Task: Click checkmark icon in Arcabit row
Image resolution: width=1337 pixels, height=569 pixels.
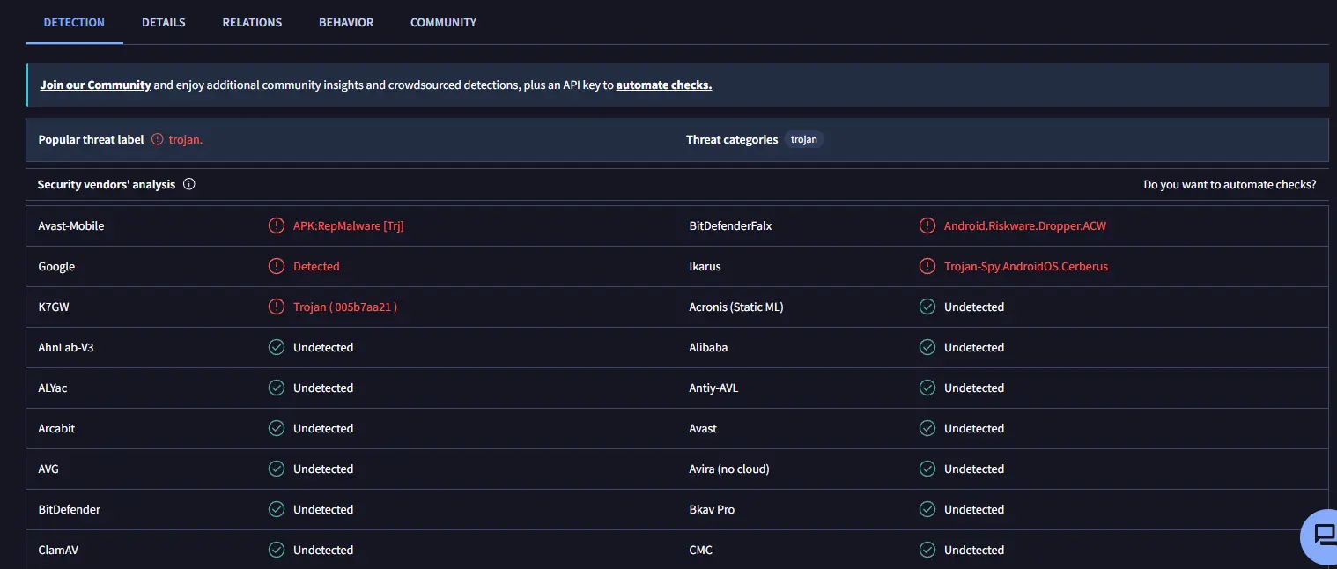Action: coord(277,428)
